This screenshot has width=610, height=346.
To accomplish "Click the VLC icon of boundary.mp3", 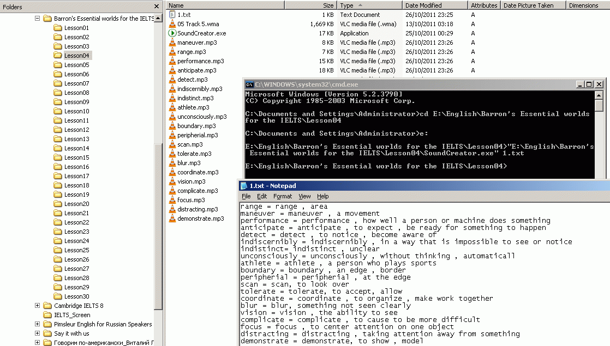I will click(x=172, y=126).
